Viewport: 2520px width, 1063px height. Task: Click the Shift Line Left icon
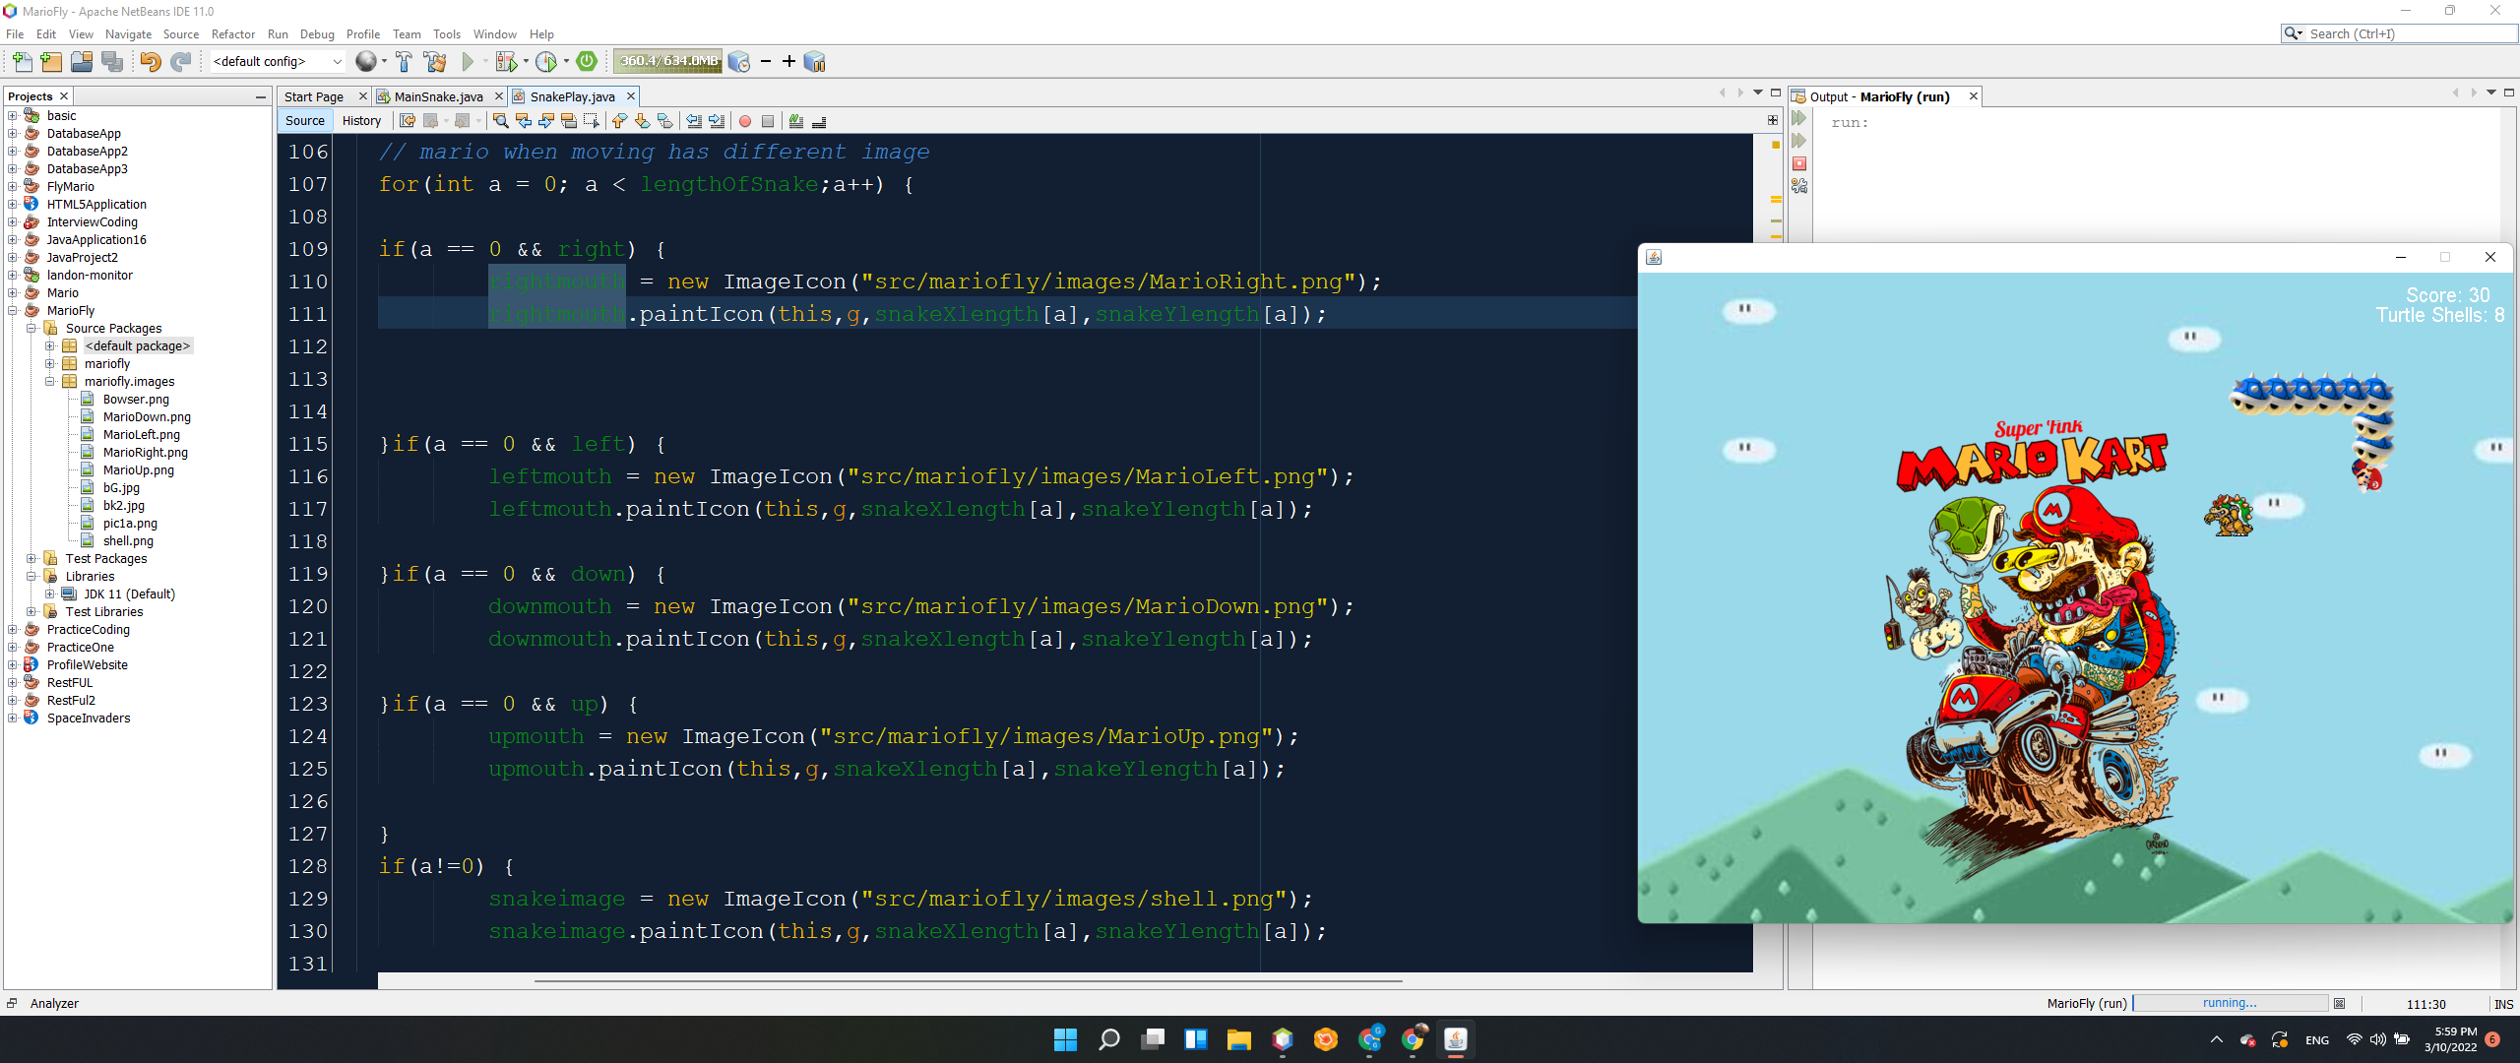tap(694, 121)
